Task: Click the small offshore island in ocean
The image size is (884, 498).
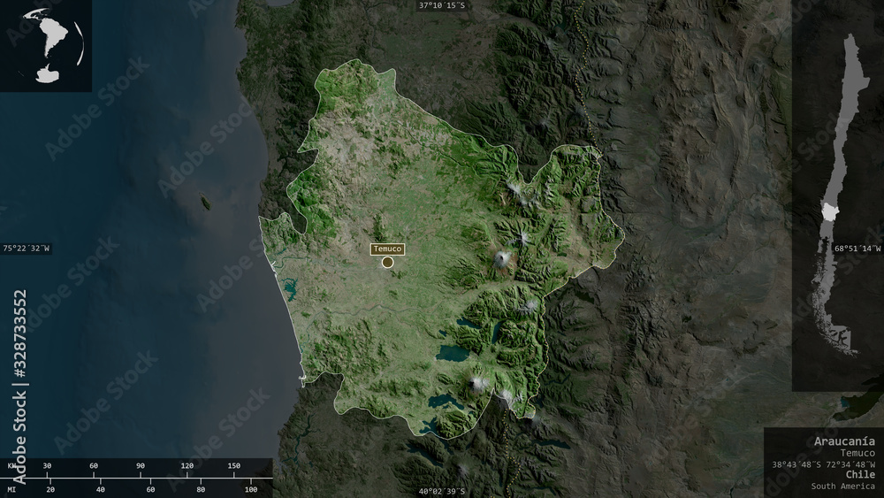Action: tap(206, 202)
